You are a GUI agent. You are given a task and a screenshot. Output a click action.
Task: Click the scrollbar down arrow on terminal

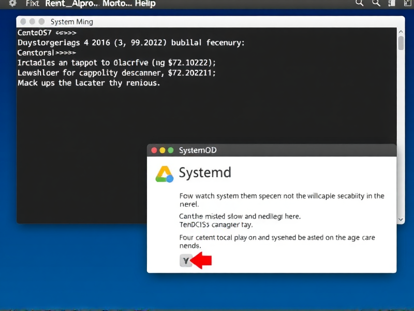tap(401, 220)
